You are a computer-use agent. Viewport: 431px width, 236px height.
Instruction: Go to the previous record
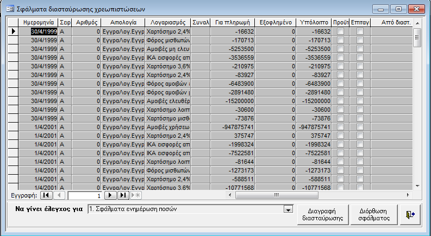[x=60, y=195]
